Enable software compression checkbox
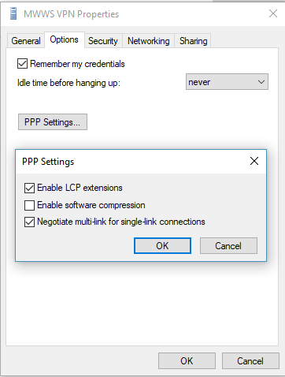285x377 pixels. pos(29,205)
